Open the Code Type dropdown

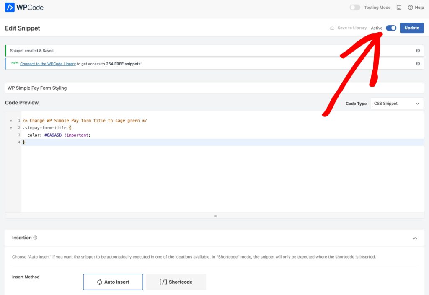(x=396, y=104)
